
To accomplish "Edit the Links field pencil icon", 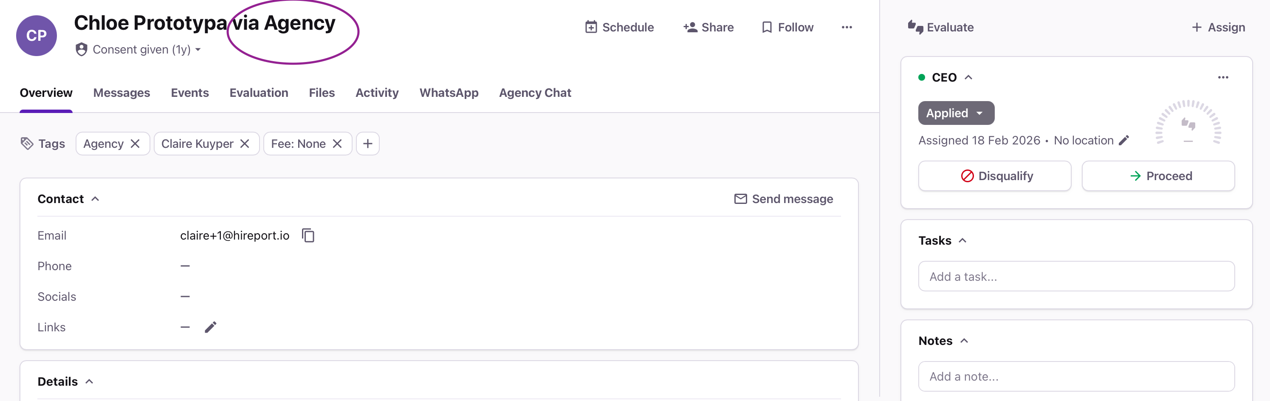I will [x=211, y=327].
